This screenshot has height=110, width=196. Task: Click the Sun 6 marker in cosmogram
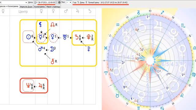click(x=159, y=71)
